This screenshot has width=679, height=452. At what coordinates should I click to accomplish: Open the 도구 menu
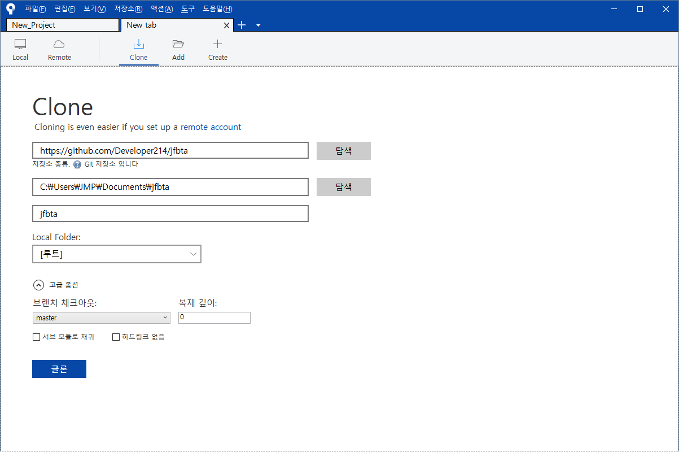click(188, 9)
